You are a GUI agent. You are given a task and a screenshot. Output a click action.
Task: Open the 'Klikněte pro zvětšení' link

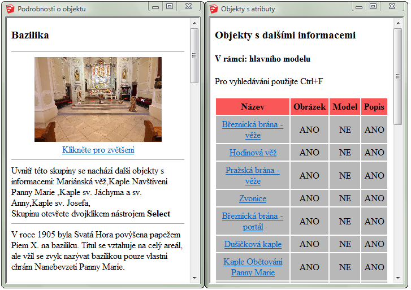click(98, 150)
